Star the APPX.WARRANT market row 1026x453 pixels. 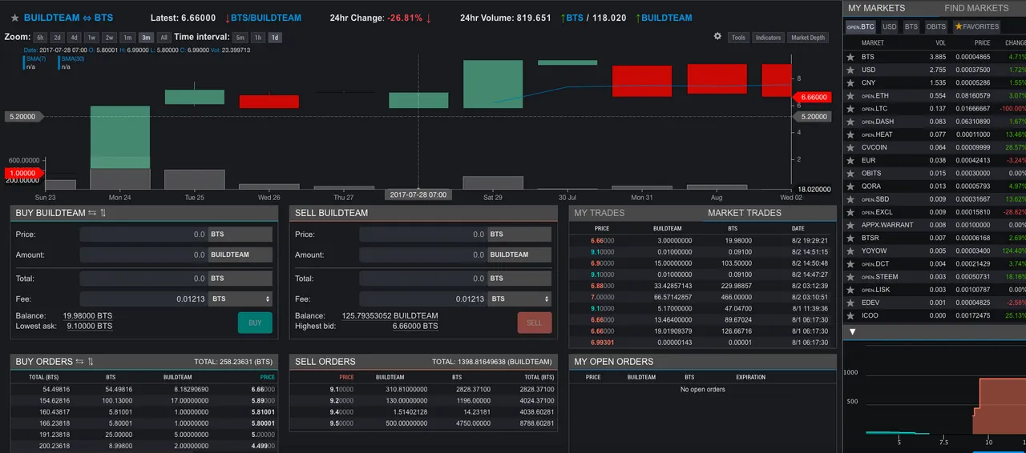coord(850,225)
